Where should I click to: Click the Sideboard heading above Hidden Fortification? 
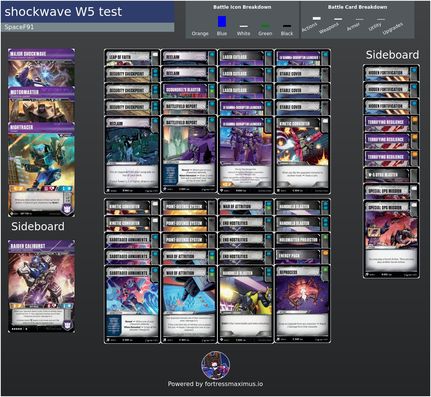pyautogui.click(x=392, y=55)
